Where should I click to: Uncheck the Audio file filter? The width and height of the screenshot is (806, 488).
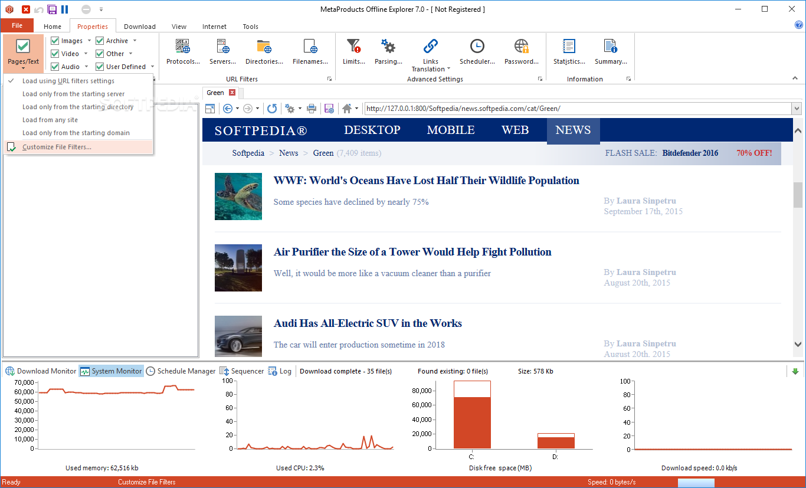click(x=55, y=67)
